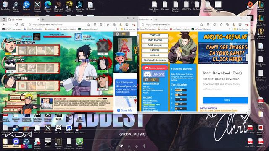Open the LADDERS menu item
269x151 pixels.
click(155, 50)
